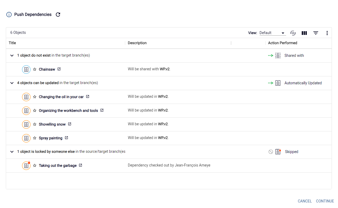Viewport: 338px width, 208px height.
Task: Open Spray painting in new window
Action: click(x=66, y=138)
